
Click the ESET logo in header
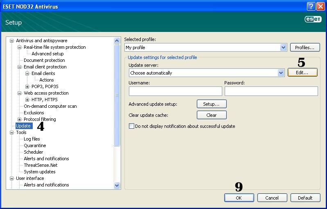tap(313, 19)
